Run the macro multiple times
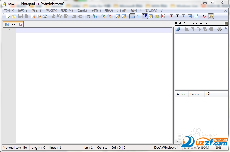This screenshot has width=230, height=152. click(x=190, y=16)
